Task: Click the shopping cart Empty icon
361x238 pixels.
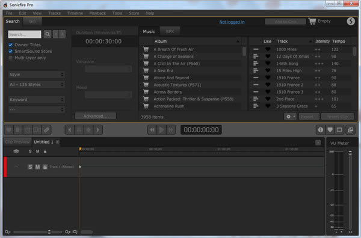Action: [312, 22]
